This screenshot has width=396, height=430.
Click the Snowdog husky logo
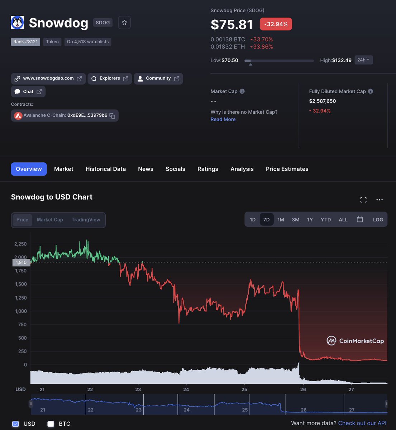17,23
